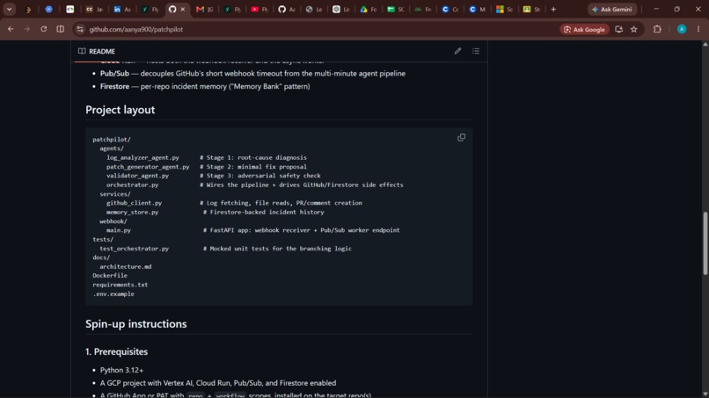Select the main.py line
The height and width of the screenshot is (398, 709).
253,230
